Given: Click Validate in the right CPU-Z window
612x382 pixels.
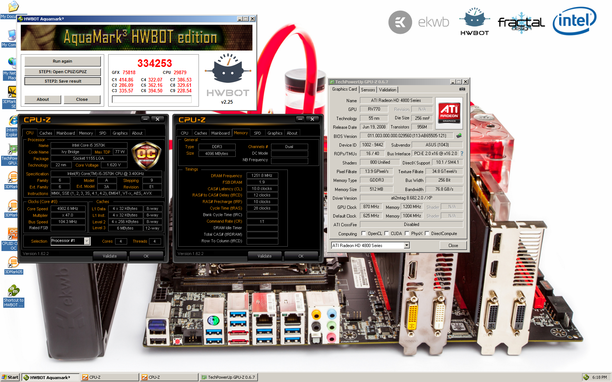Looking at the screenshot, I should tap(264, 256).
